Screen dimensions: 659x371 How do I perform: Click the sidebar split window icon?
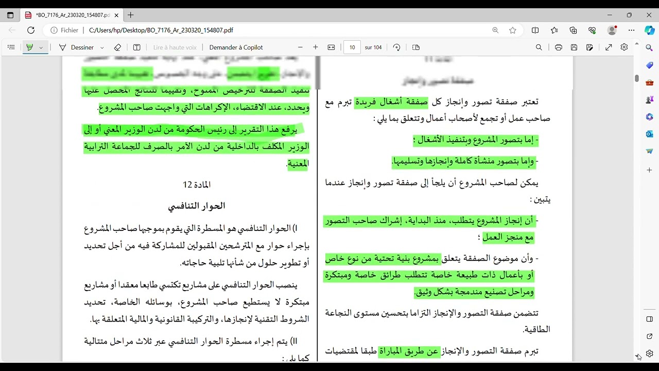click(650, 319)
